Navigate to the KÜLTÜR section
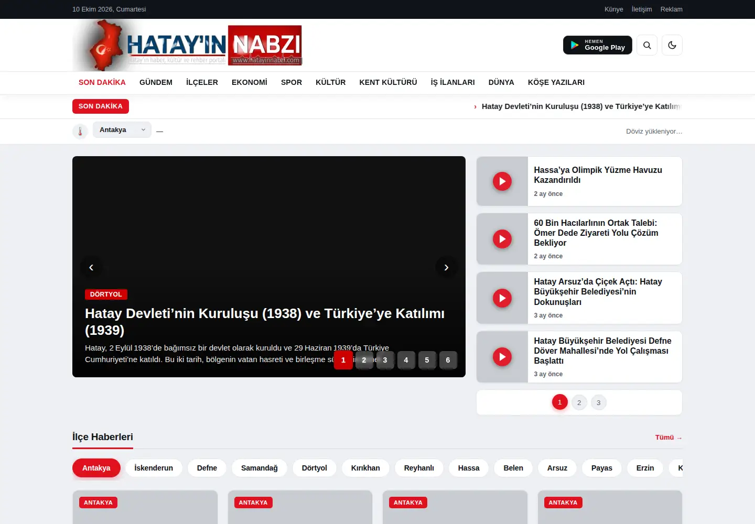 click(x=331, y=82)
